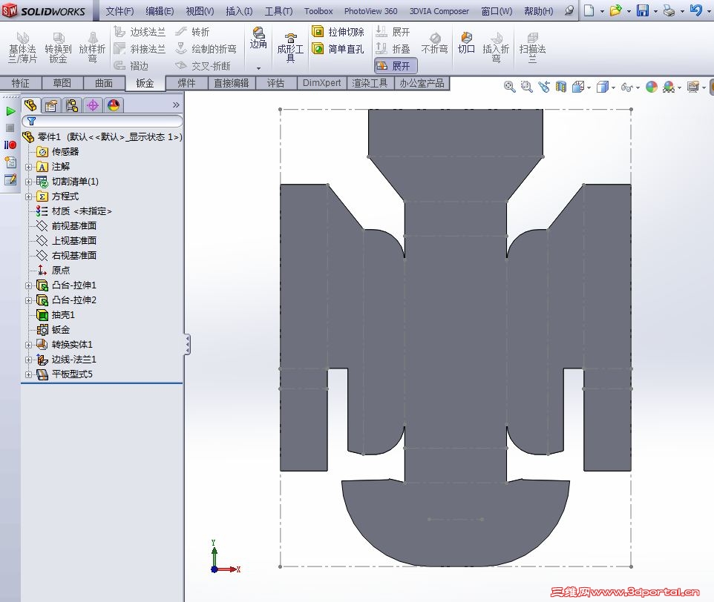Expand the 凸台-拉伸1 tree node

28,285
